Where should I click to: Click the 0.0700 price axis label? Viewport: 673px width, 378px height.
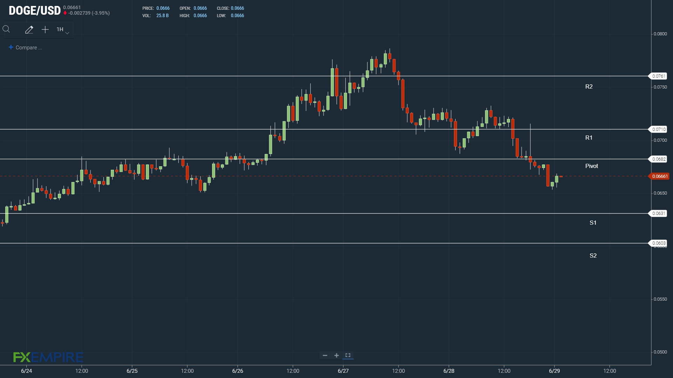point(660,140)
